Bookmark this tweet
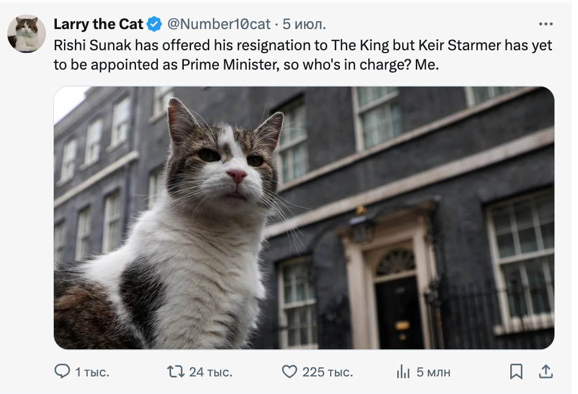Viewport: 578px width, 394px height. click(x=516, y=371)
